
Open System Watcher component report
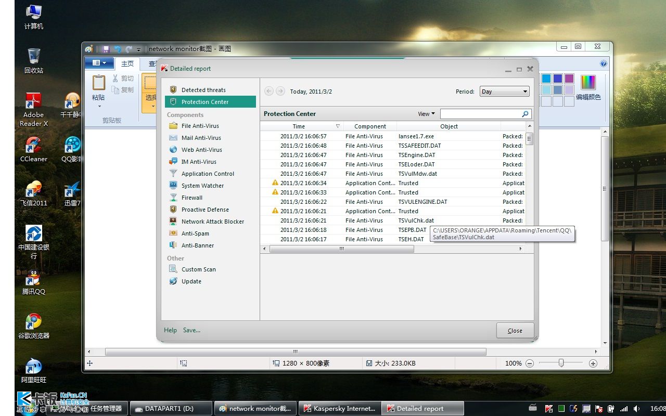pos(202,186)
